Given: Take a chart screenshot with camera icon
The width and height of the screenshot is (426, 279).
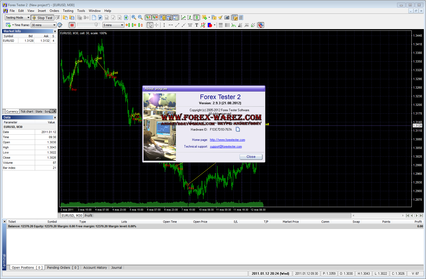Looking at the screenshot, I should coord(227,18).
